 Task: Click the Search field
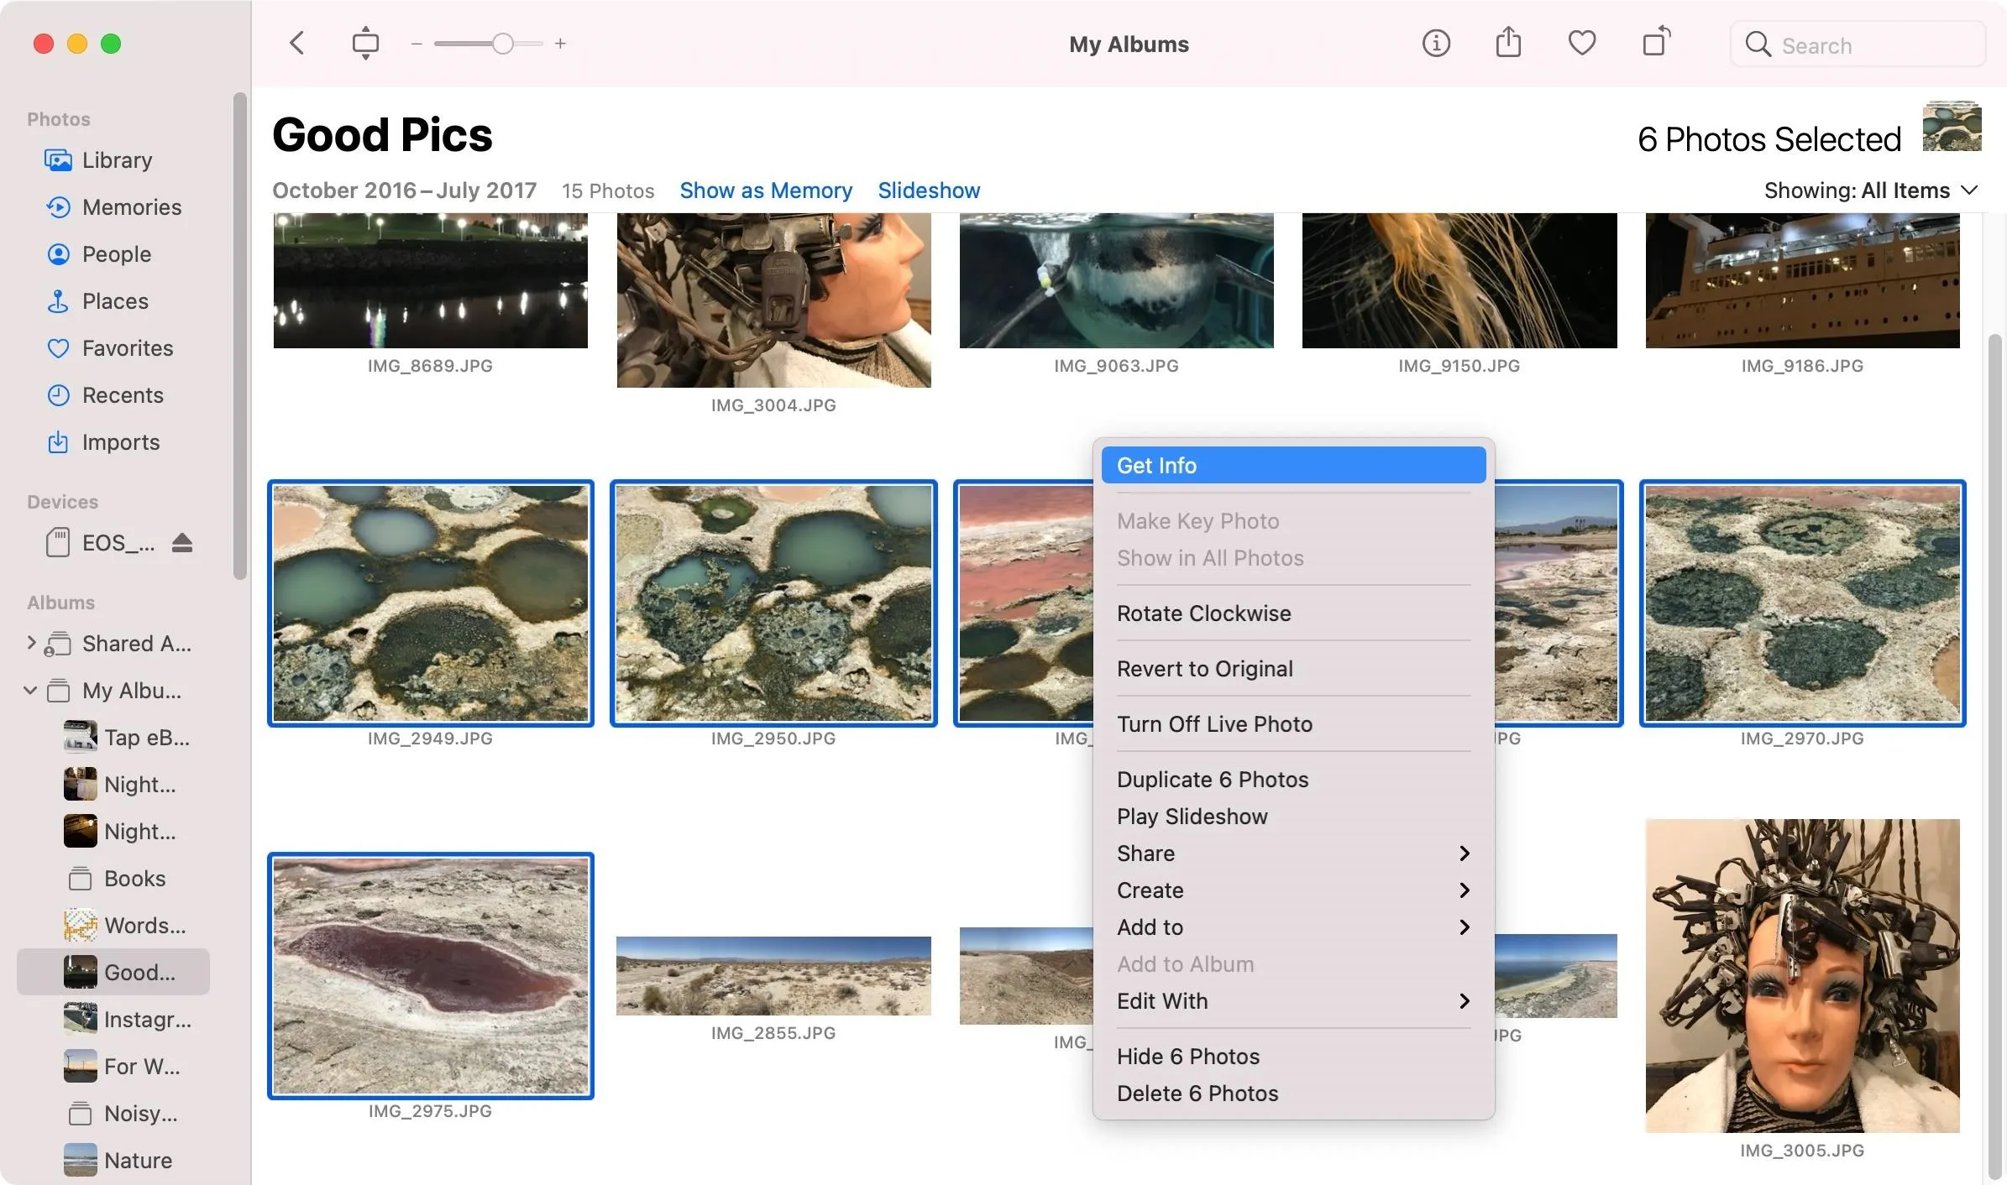tap(1858, 44)
